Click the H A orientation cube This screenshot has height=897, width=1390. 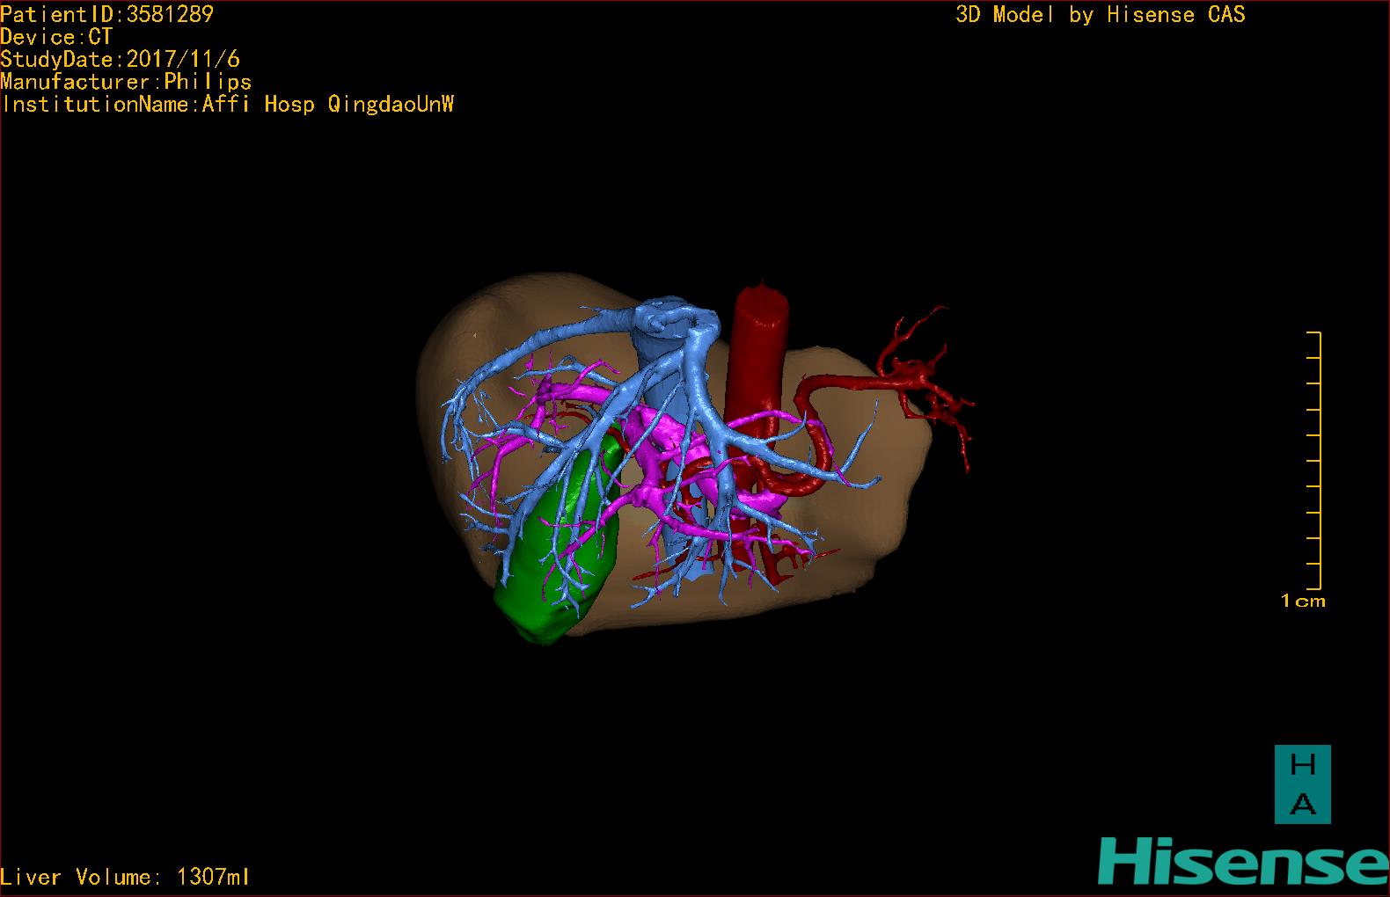pos(1302,784)
